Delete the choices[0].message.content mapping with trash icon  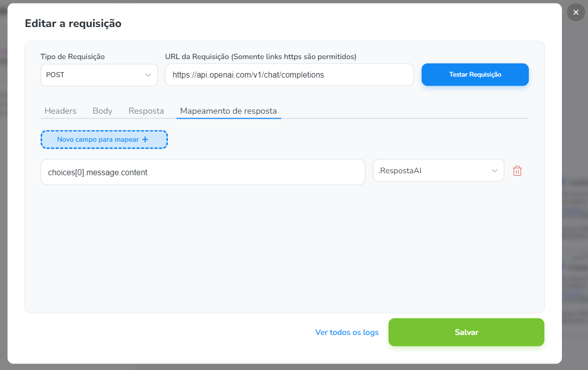coord(517,171)
